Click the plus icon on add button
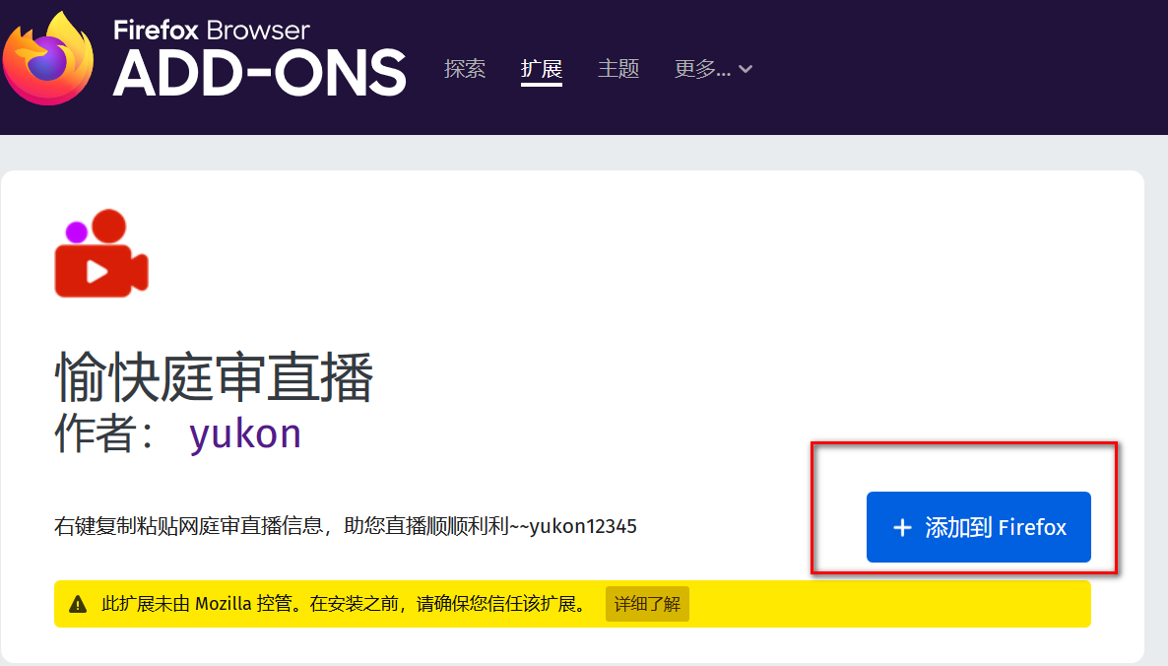The width and height of the screenshot is (1168, 666). pyautogui.click(x=902, y=528)
